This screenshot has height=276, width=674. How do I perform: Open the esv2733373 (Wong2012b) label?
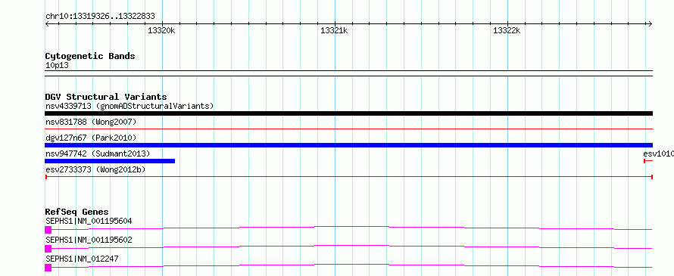tap(95, 169)
